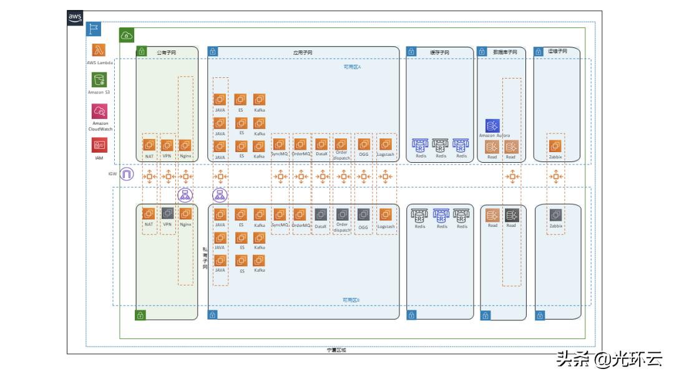Select the NAT instance in 可用区A
Viewport: 674px width, 379px height.
[x=149, y=145]
